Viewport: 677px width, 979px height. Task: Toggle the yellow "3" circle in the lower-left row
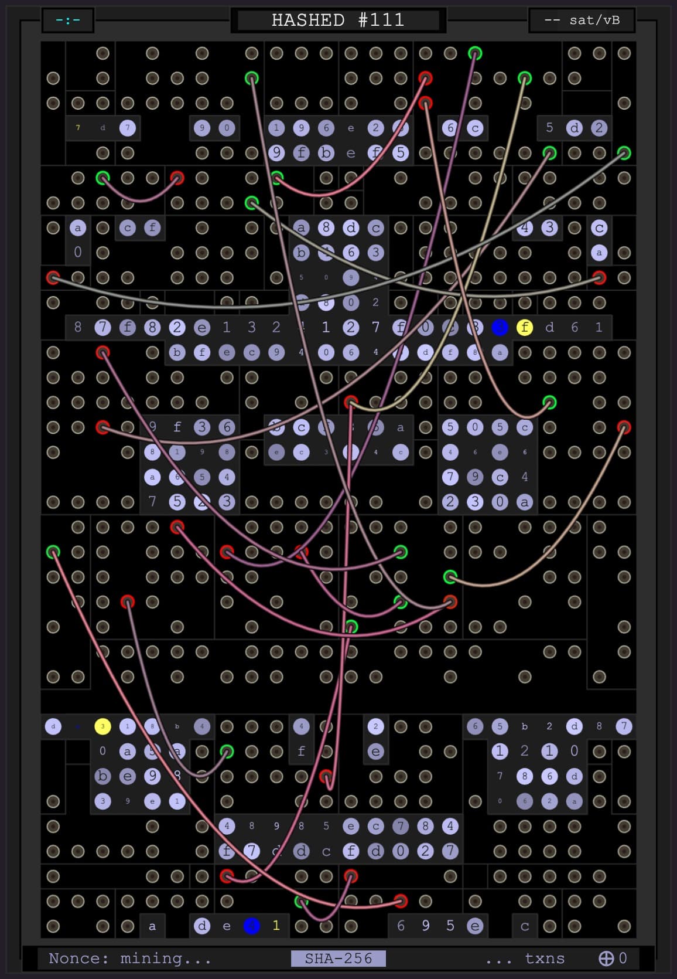point(102,726)
